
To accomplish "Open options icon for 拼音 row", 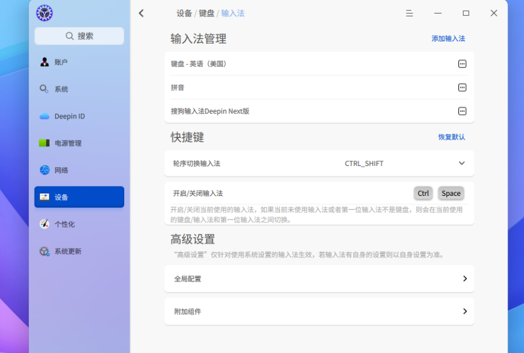I will click(x=462, y=88).
